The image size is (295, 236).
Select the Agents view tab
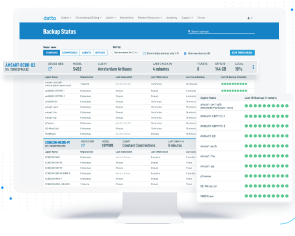point(86,53)
